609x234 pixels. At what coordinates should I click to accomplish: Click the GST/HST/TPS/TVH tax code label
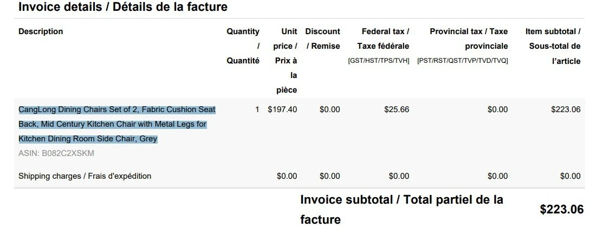pyautogui.click(x=379, y=61)
